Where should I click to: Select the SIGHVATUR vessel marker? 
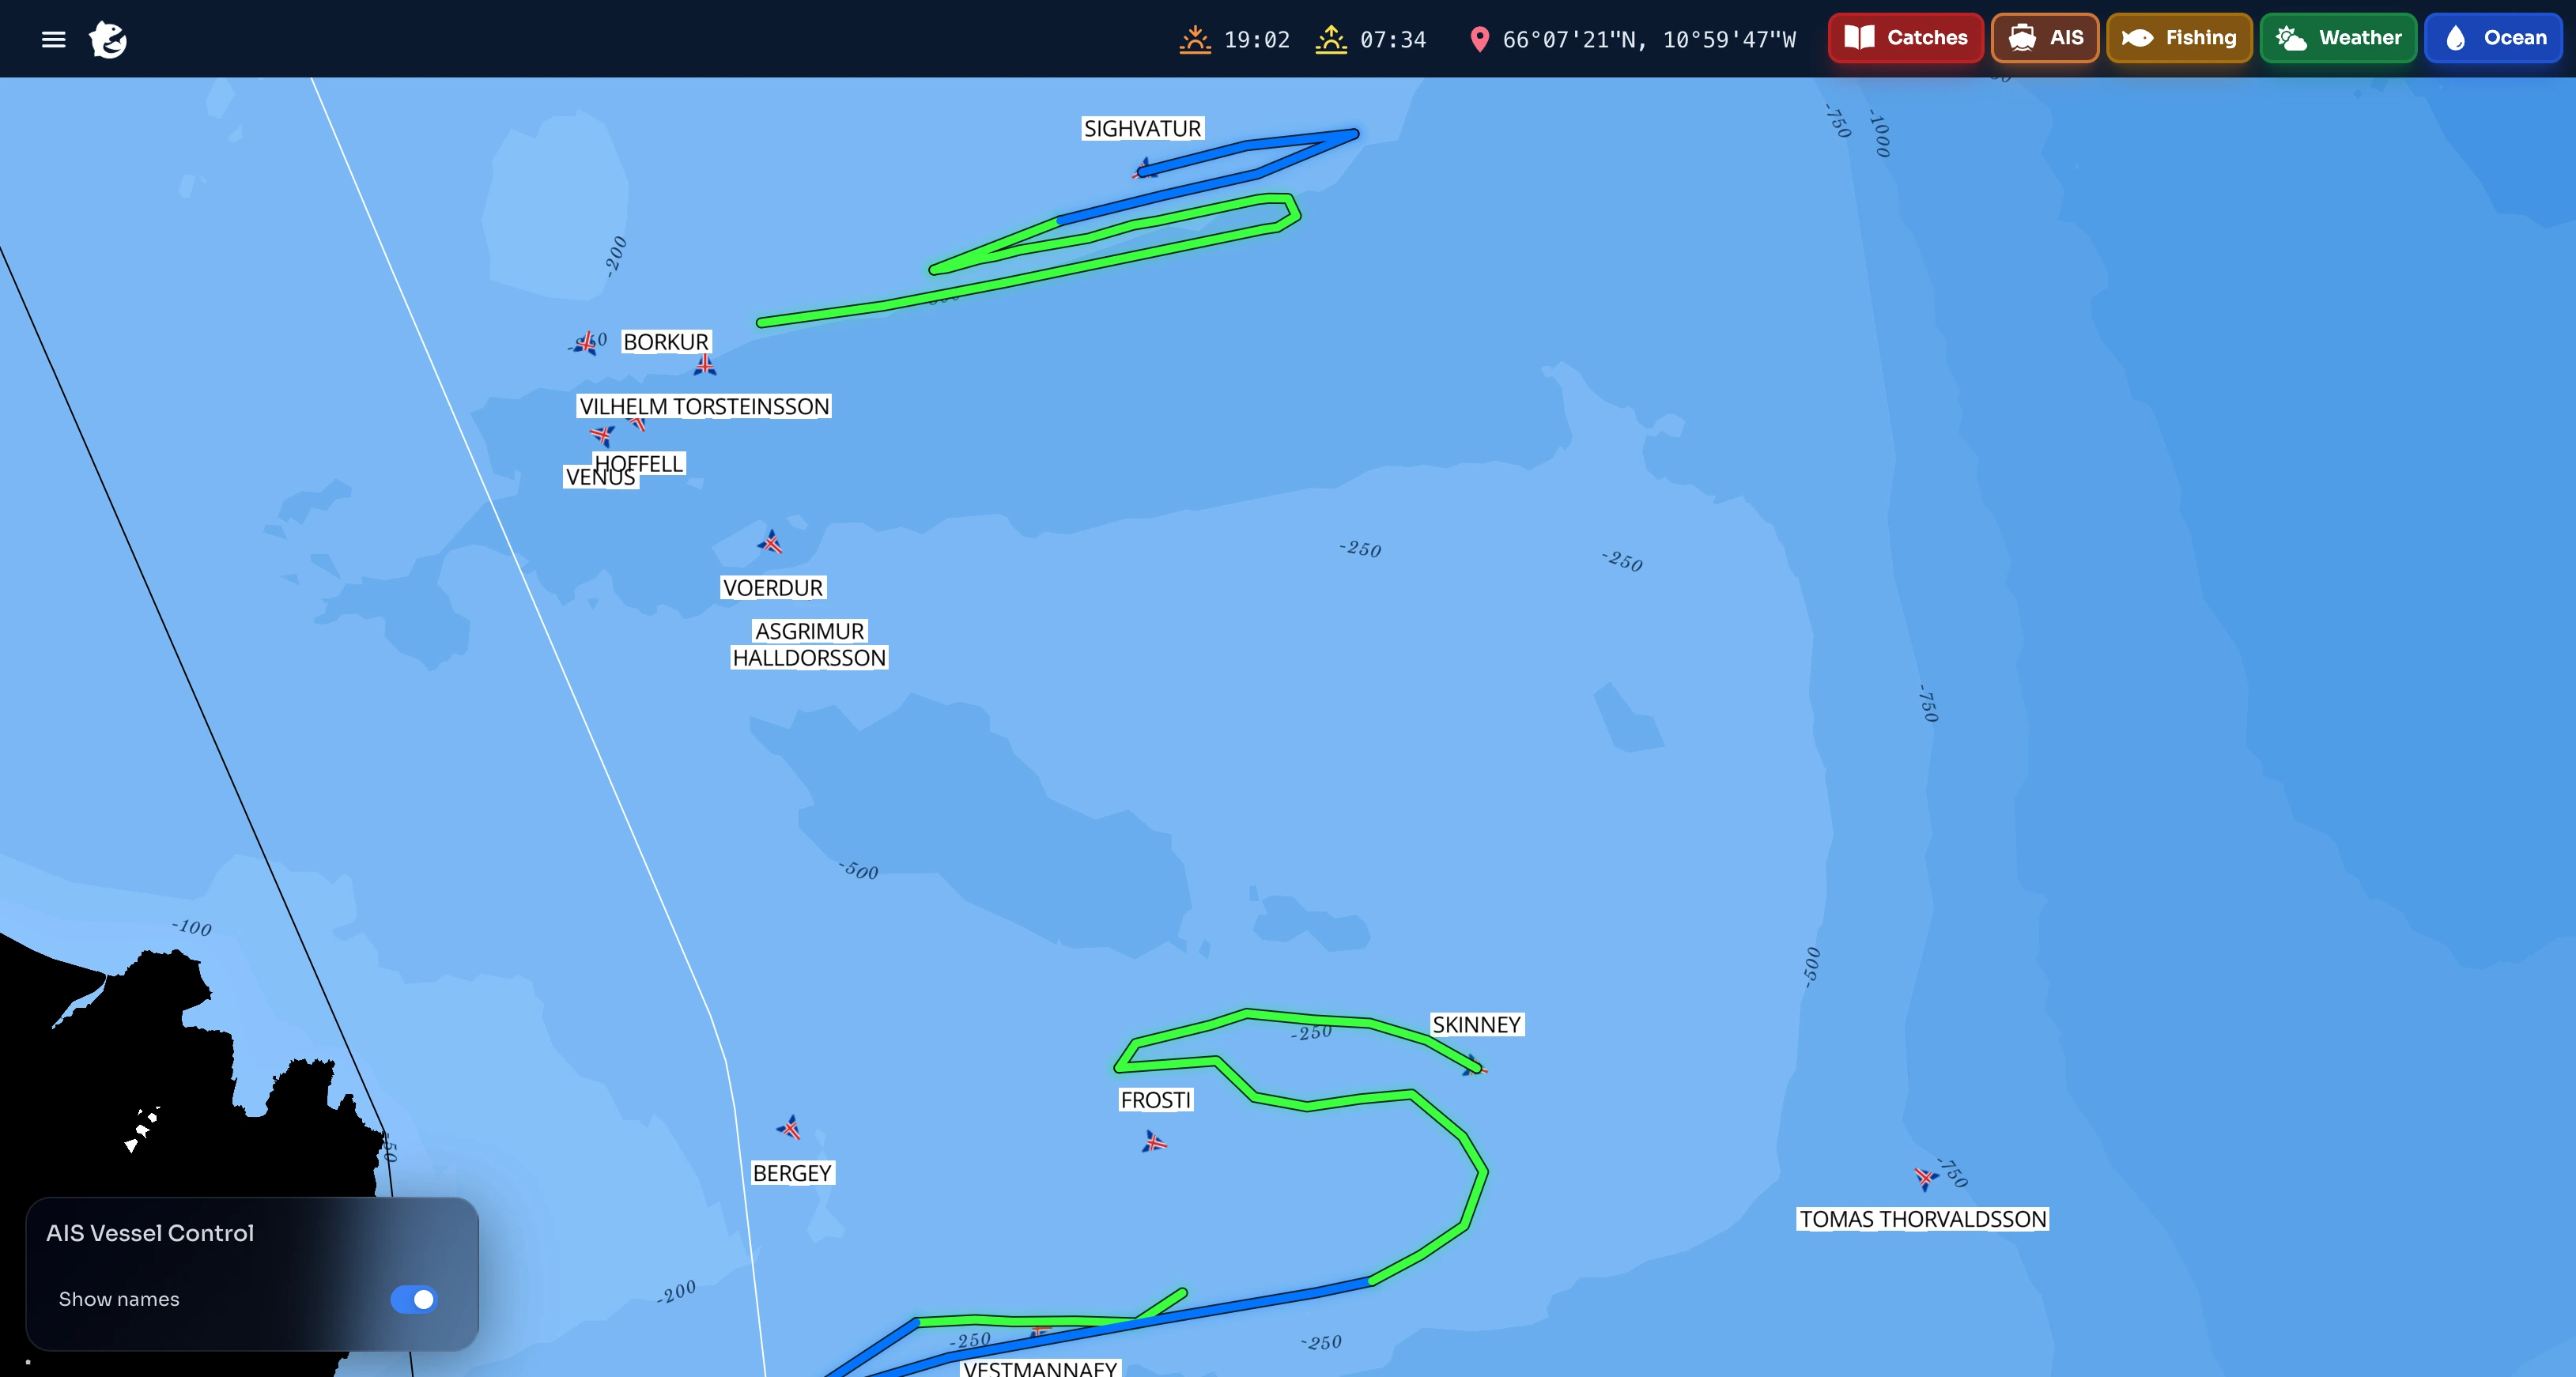pos(1145,169)
